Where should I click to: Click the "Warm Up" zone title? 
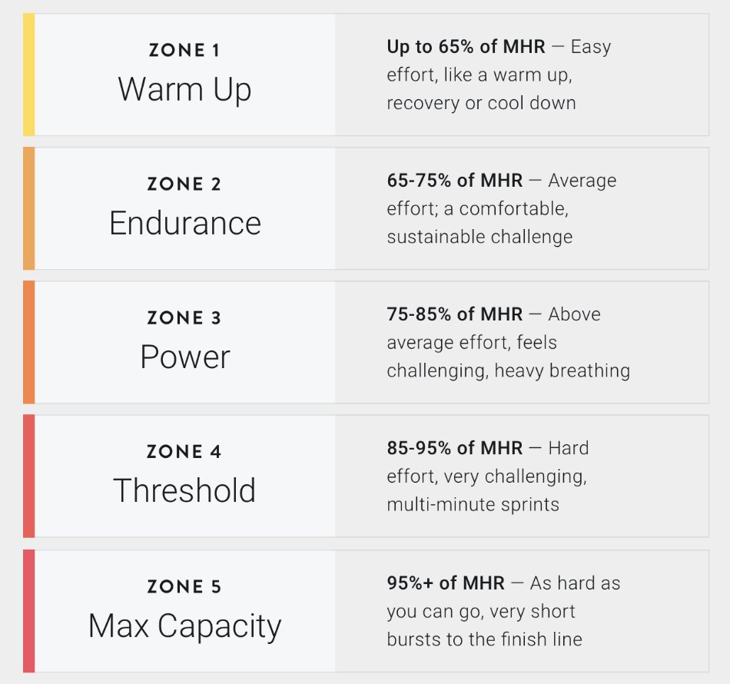184,89
